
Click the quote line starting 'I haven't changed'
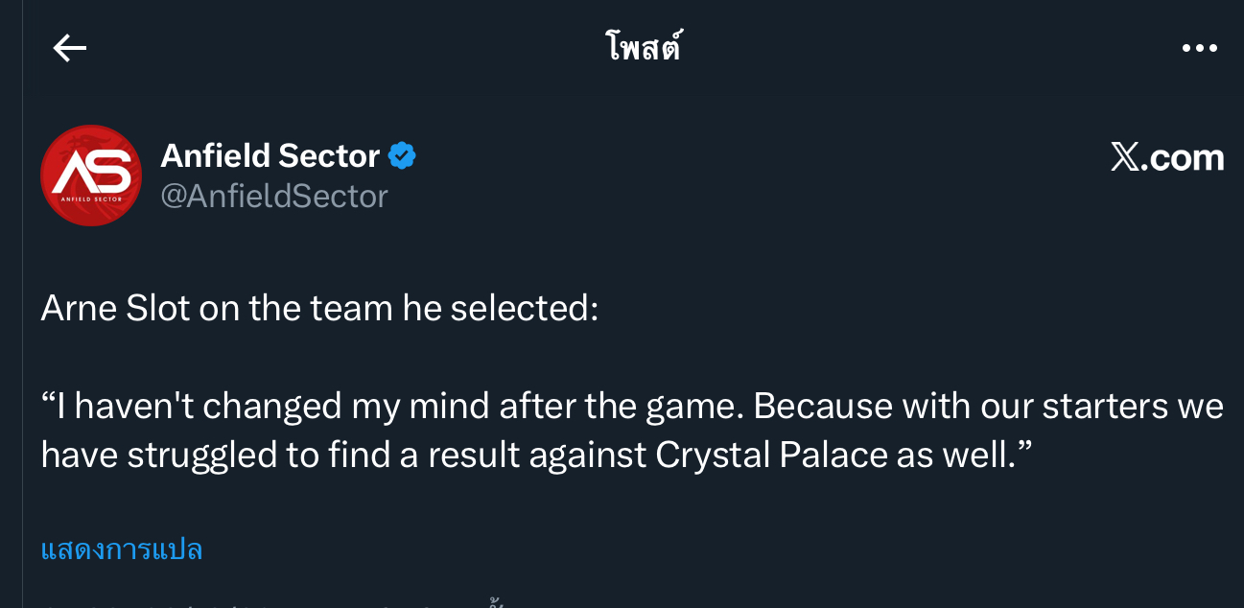[632, 406]
